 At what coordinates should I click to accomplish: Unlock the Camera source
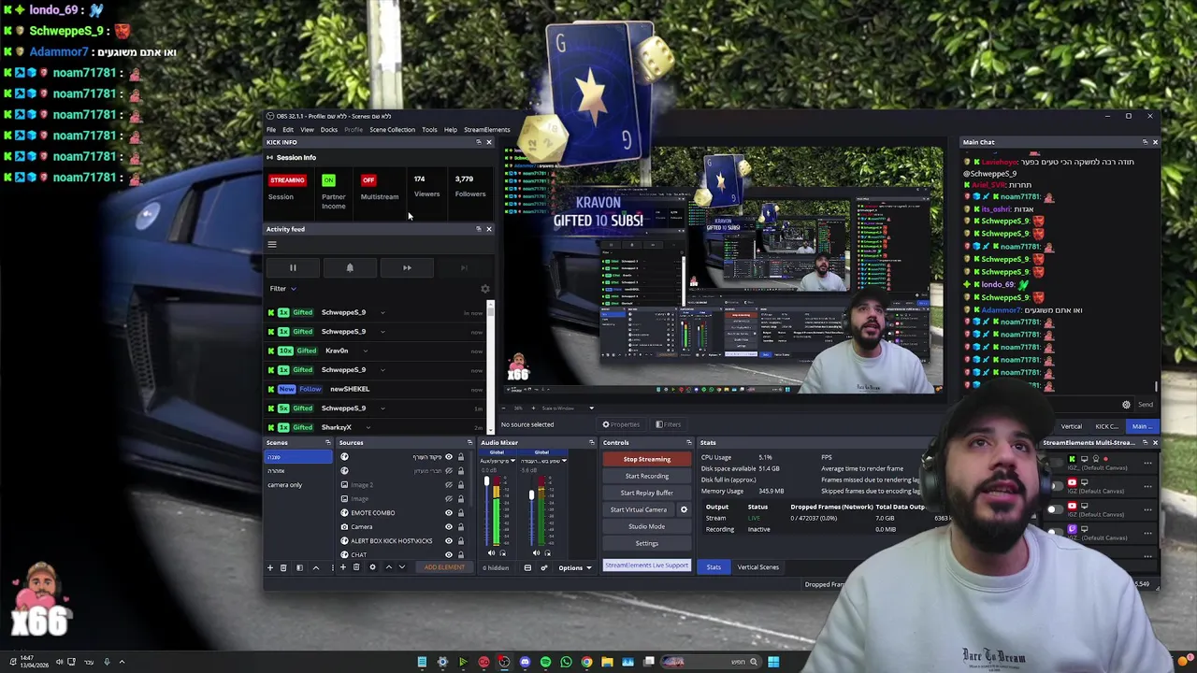tap(461, 527)
